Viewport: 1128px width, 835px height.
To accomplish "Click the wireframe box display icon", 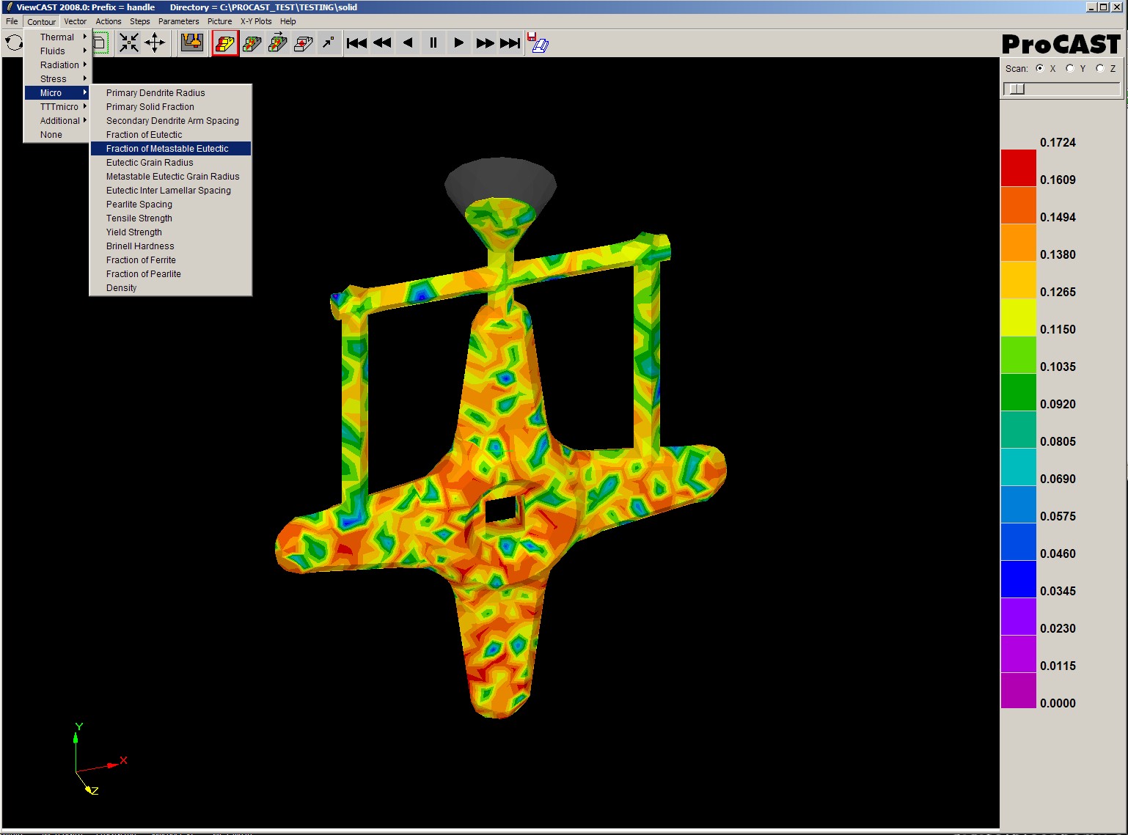I will (x=100, y=43).
